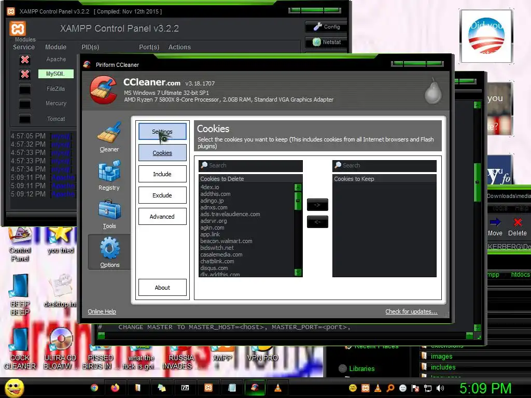Click cookies list scrollbar thumb

[x=298, y=201]
